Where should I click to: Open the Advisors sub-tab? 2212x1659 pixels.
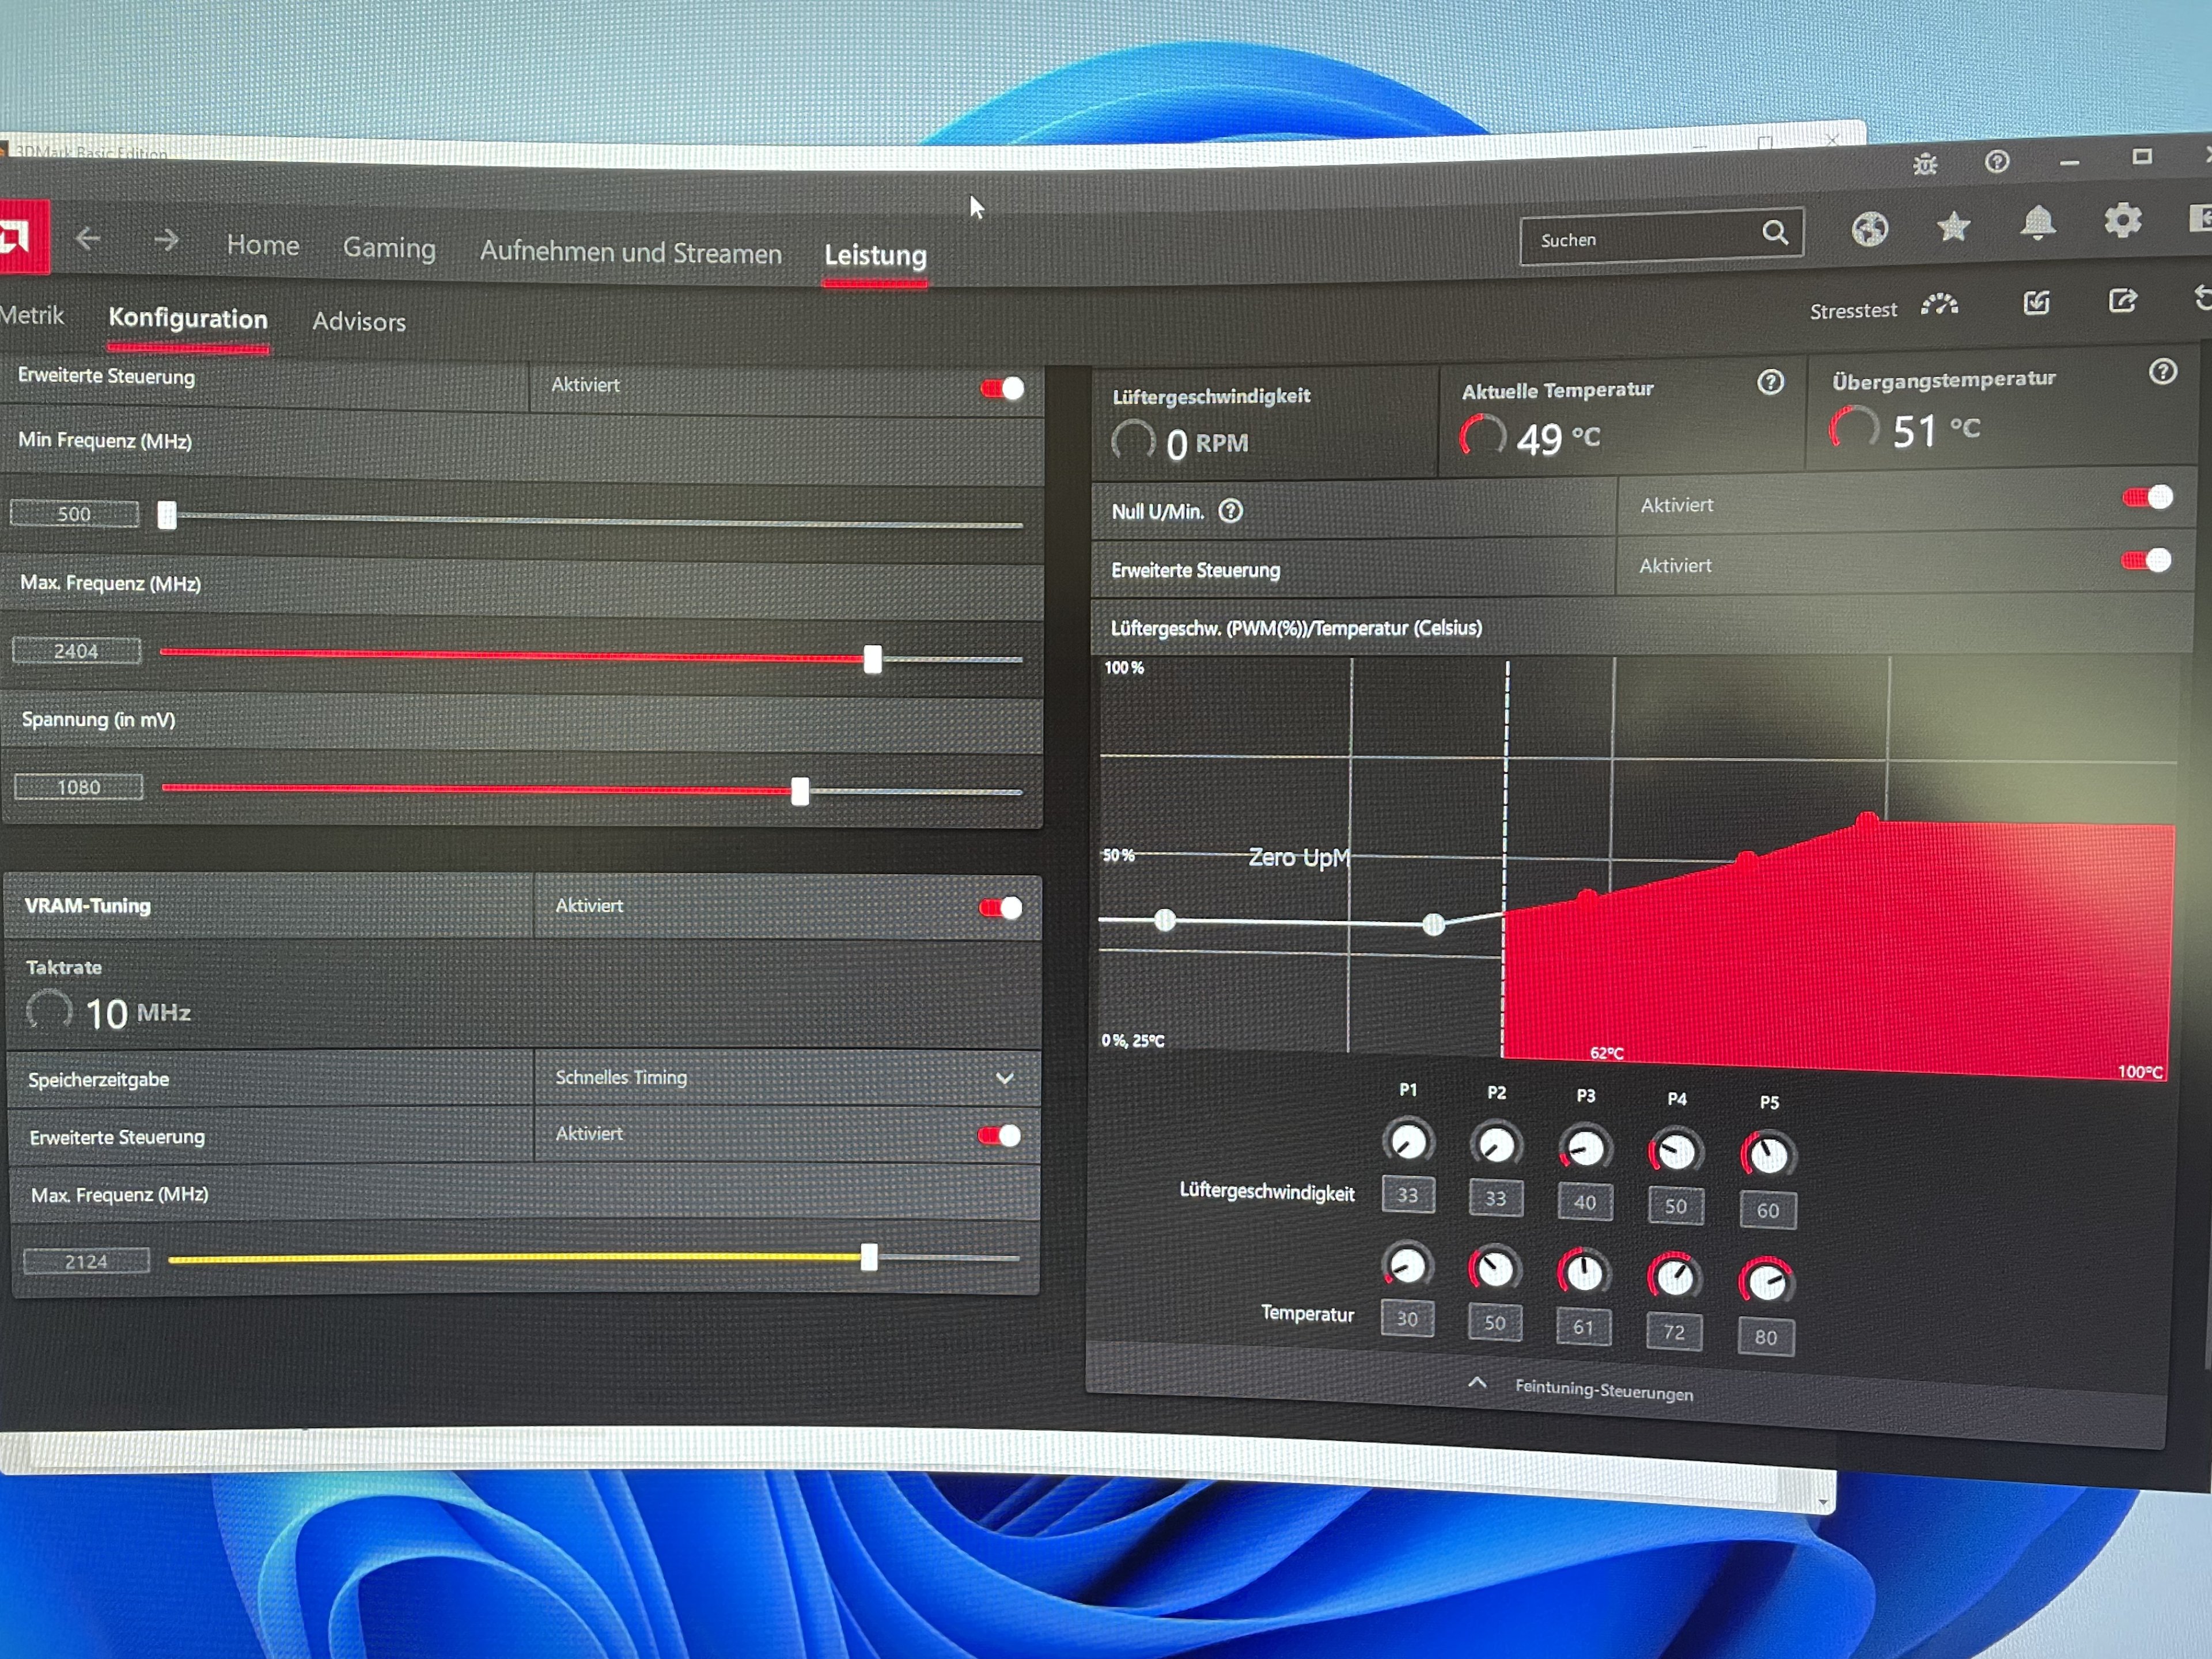click(358, 322)
